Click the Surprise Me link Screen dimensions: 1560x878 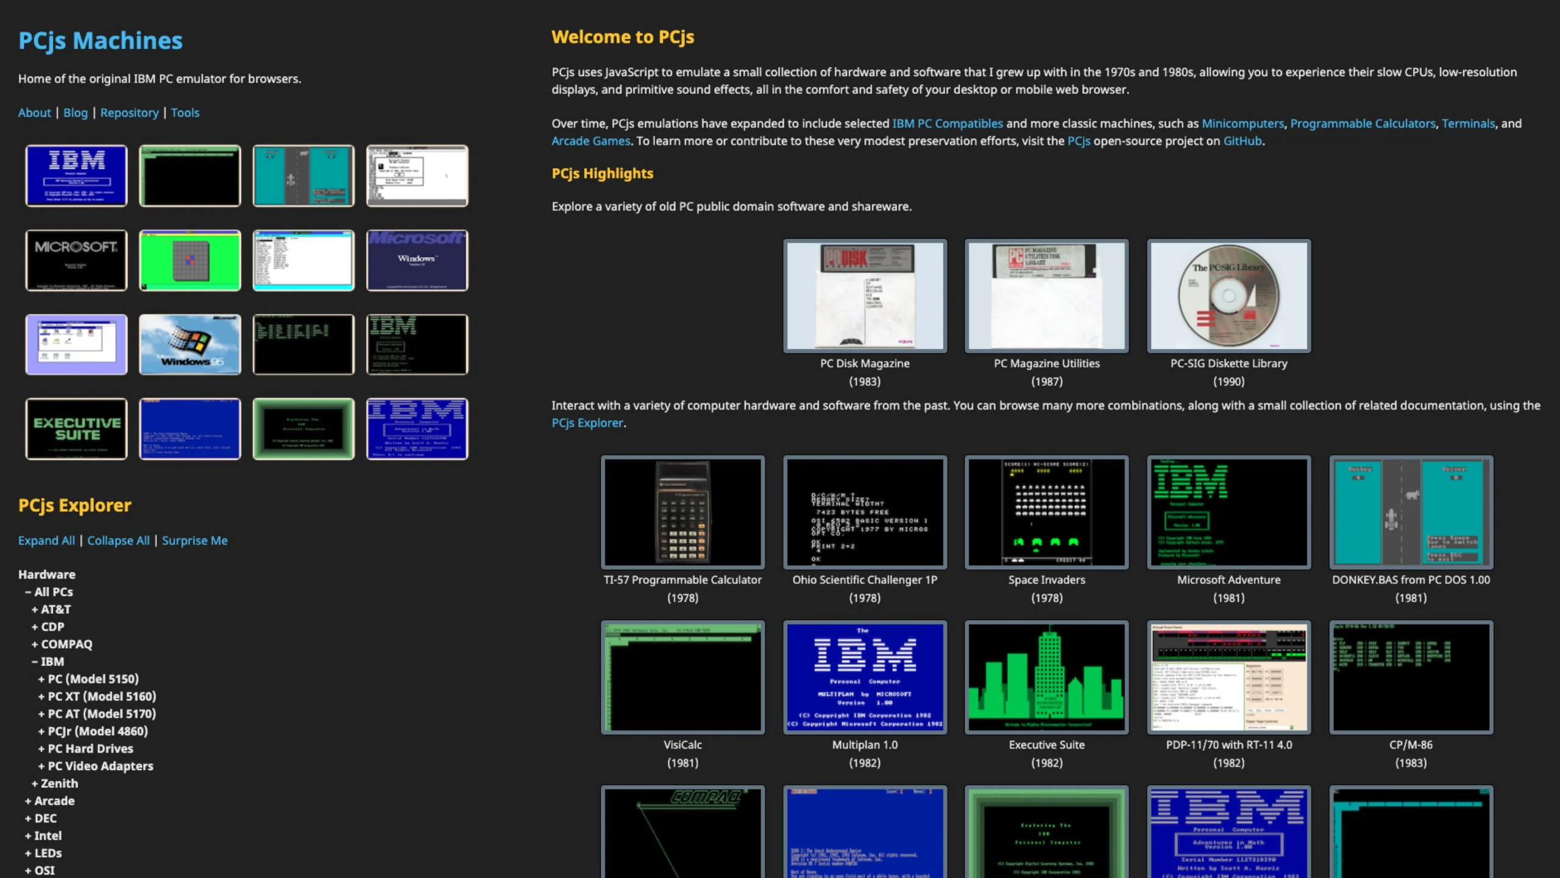point(194,540)
